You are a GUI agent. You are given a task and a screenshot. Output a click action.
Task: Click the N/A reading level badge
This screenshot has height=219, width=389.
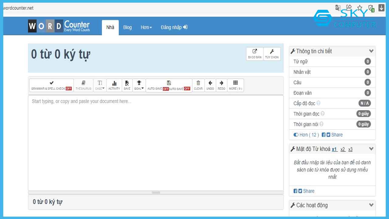(x=365, y=103)
